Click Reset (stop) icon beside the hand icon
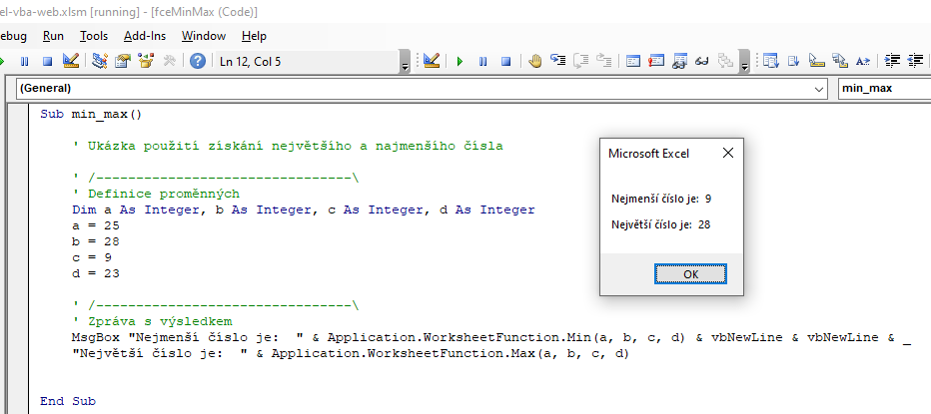The width and height of the screenshot is (931, 414). (x=505, y=61)
